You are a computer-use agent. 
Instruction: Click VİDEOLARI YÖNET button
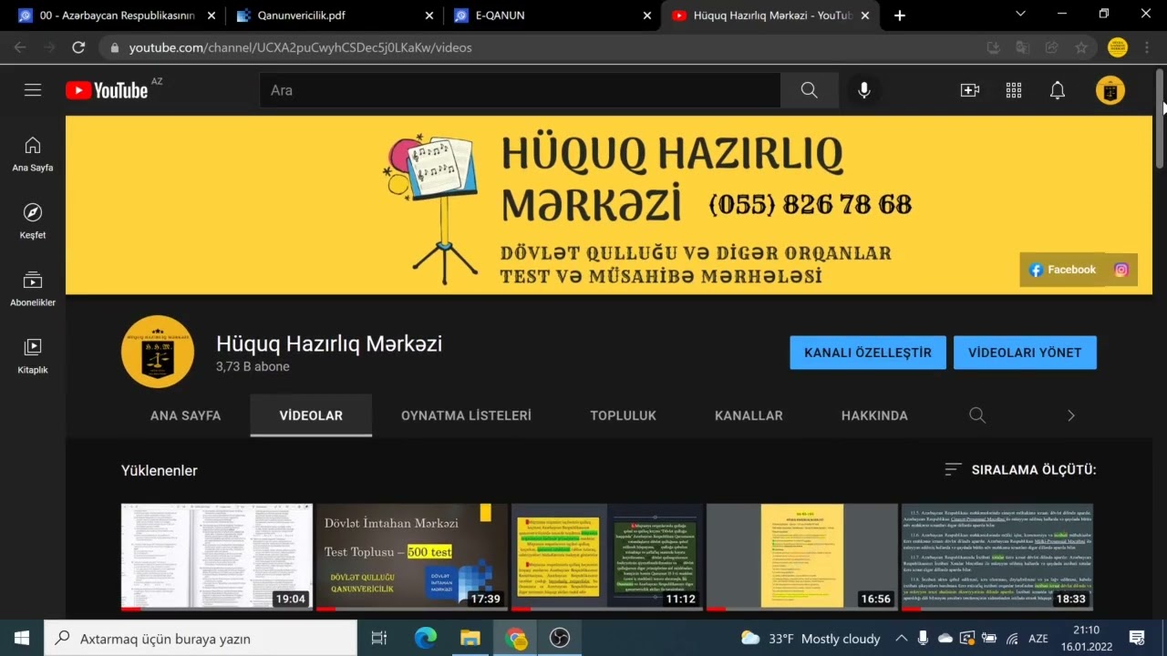(1025, 353)
